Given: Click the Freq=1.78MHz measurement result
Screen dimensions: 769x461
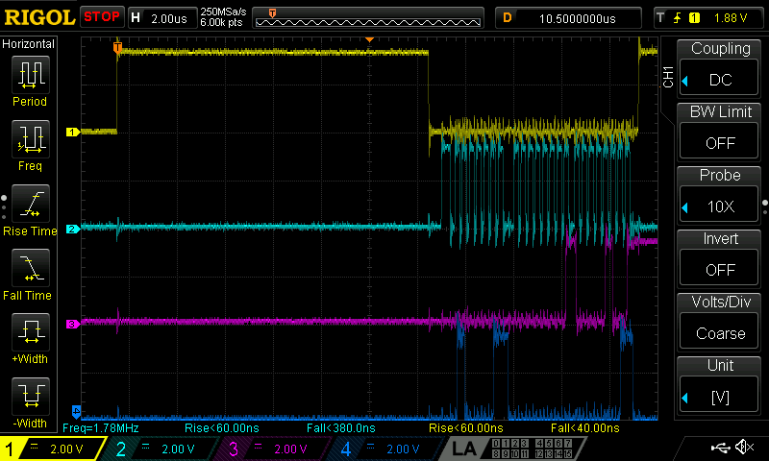Looking at the screenshot, I should coord(101,428).
